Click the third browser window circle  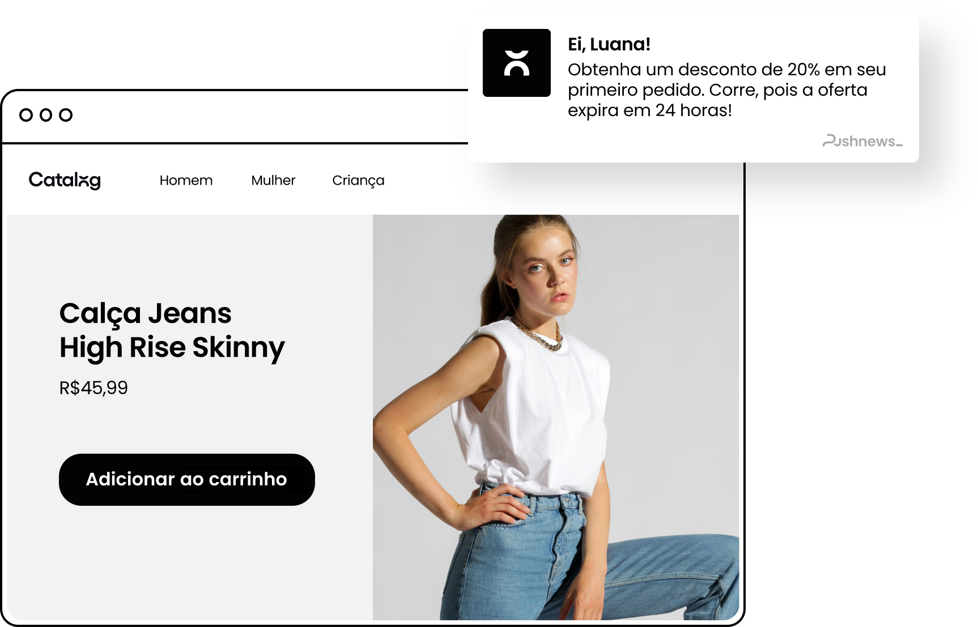coord(66,115)
